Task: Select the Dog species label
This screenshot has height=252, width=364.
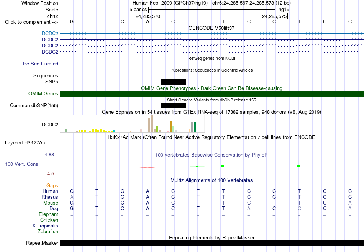Action: 54,209
